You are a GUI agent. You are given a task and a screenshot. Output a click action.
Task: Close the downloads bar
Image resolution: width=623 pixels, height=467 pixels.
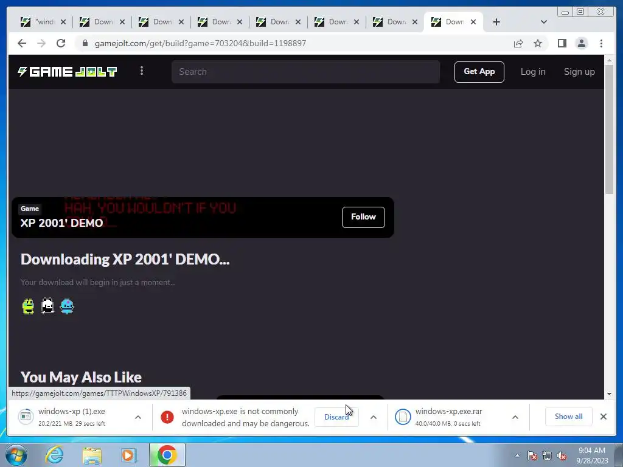tap(603, 417)
